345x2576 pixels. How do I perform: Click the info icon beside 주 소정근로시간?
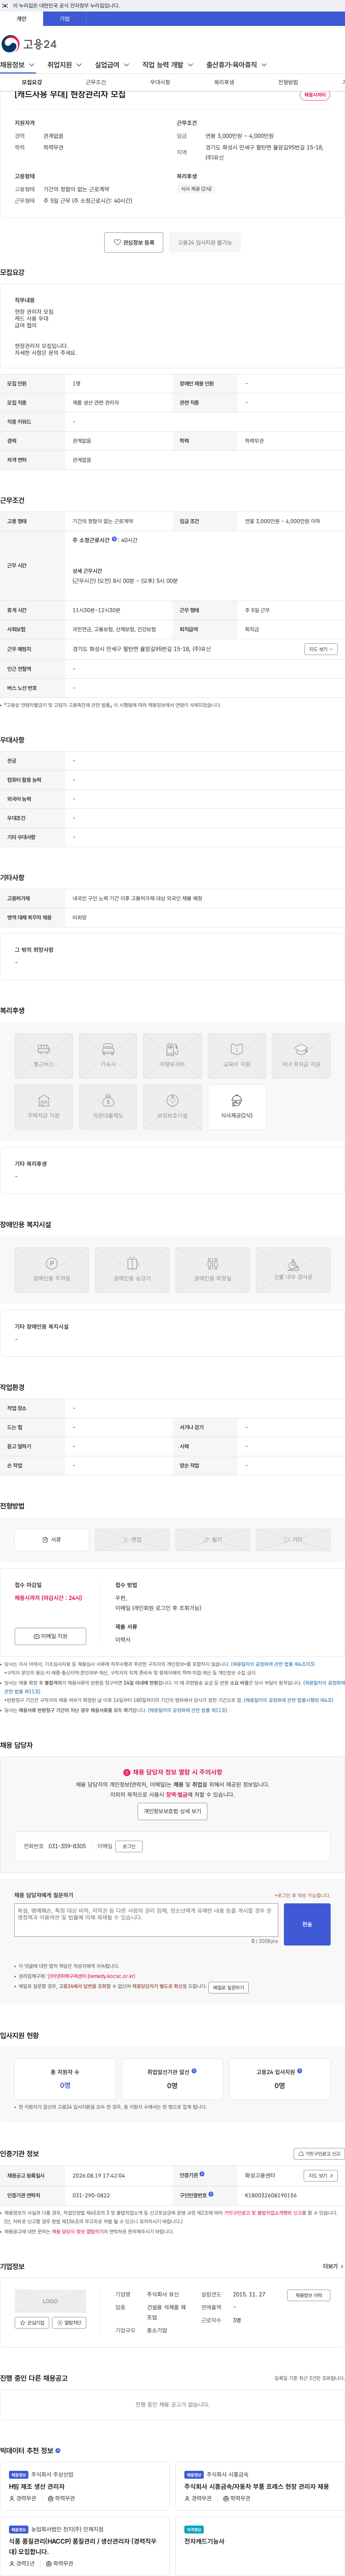pos(115,539)
